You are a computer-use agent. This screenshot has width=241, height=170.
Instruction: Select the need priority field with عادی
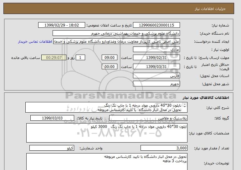(x=156, y=50)
